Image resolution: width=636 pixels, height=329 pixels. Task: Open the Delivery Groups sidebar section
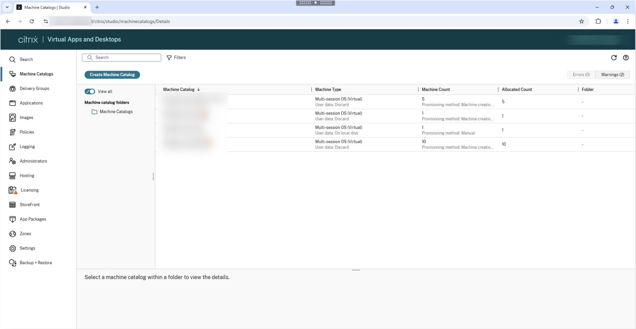34,88
